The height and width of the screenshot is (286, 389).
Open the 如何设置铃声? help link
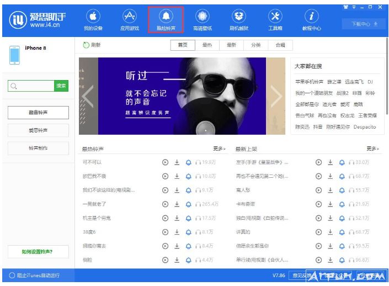pos(38,252)
